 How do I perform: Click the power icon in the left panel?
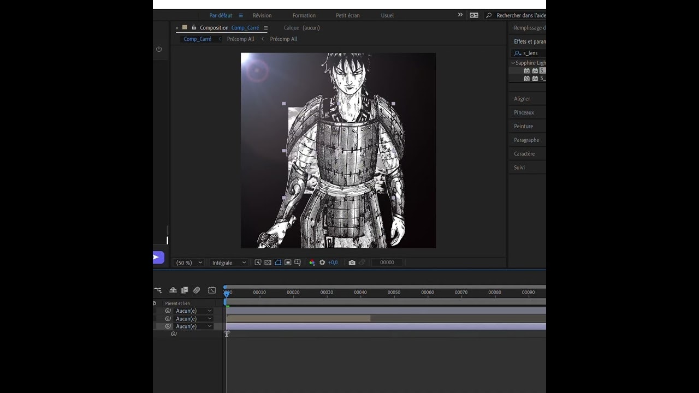coord(159,49)
